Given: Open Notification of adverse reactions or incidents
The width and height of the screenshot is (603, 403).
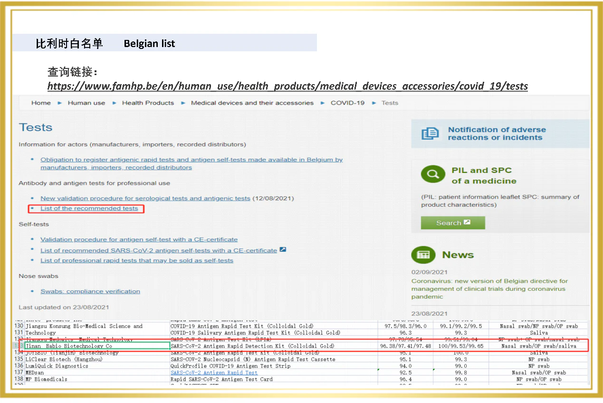Looking at the screenshot, I should point(497,134).
